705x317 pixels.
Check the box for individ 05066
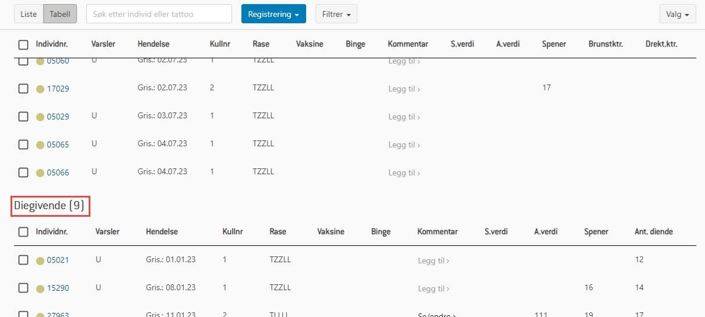point(23,172)
